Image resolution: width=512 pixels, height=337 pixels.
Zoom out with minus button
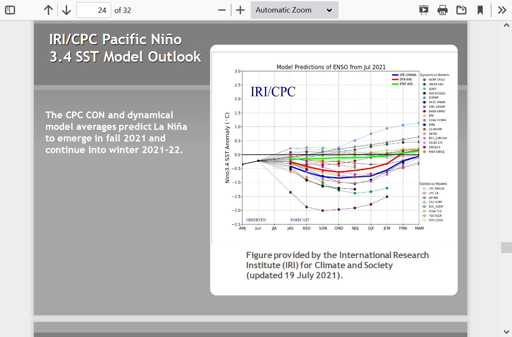[x=222, y=10]
